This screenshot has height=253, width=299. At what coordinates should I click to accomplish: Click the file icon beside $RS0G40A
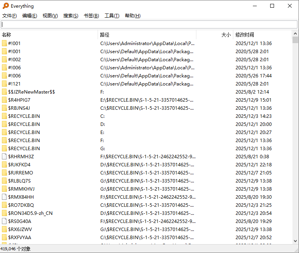point(4,221)
